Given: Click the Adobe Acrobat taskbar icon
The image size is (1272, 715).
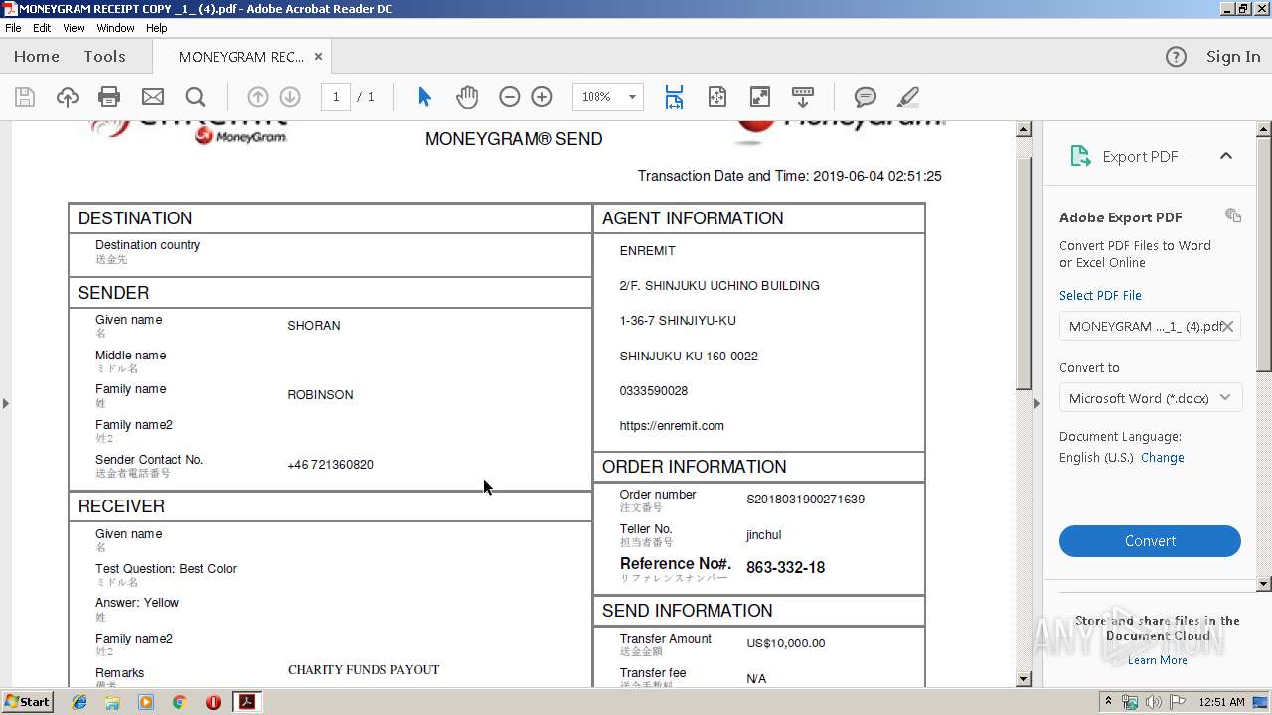Looking at the screenshot, I should [246, 702].
